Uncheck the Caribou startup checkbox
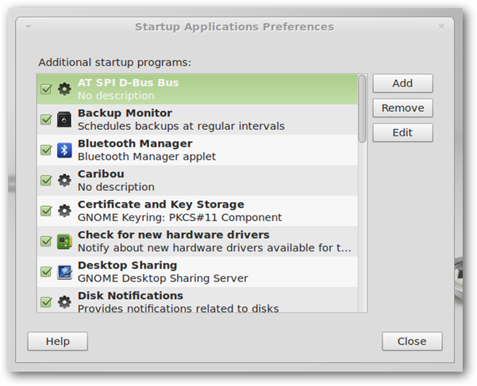The width and height of the screenshot is (477, 386). (x=46, y=181)
